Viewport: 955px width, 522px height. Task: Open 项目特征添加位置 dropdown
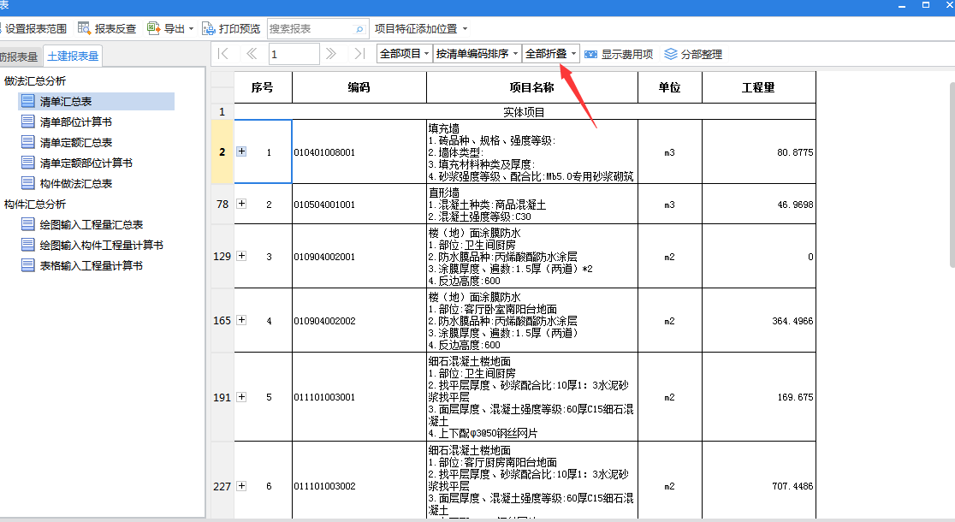click(421, 28)
